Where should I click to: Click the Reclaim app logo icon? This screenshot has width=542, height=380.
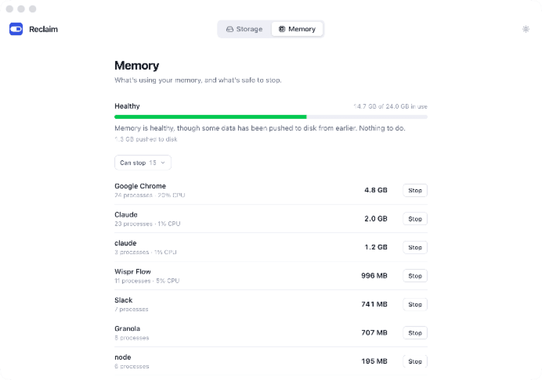(16, 29)
